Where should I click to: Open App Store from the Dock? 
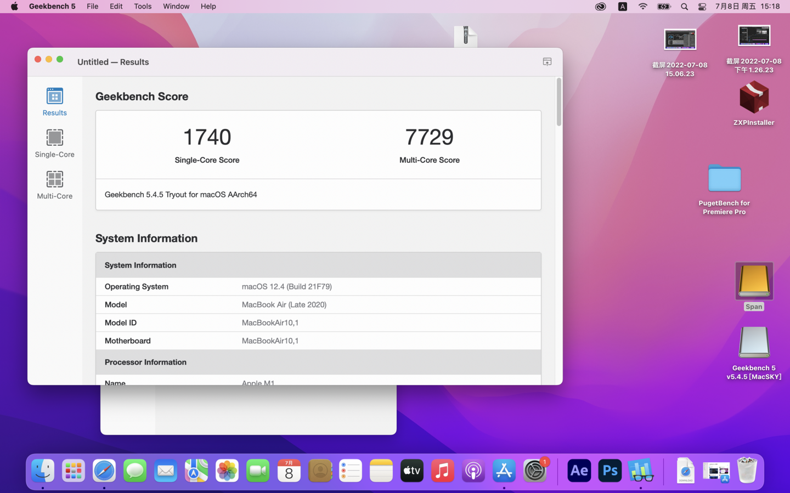pyautogui.click(x=504, y=471)
